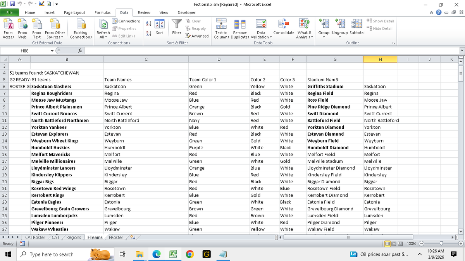Viewport: 465px width, 261px height.
Task: Open Outline dialog launcher
Action: (394, 43)
